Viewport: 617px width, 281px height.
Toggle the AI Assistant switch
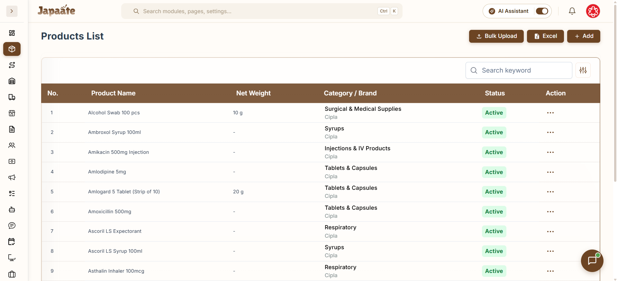542,11
